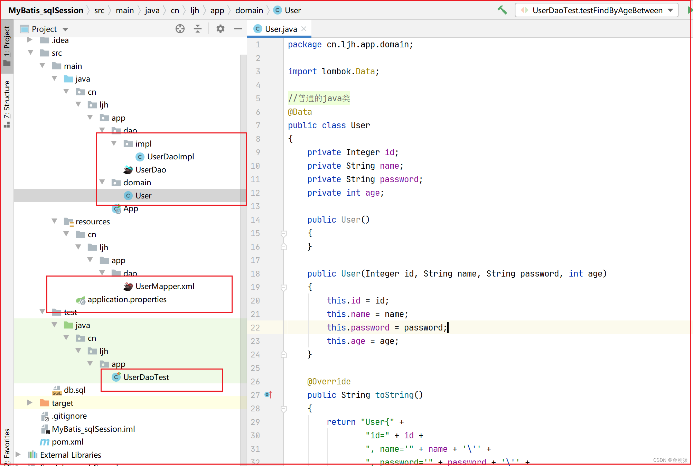The image size is (693, 466).
Task: Click the fold end marker at line 24
Action: click(284, 354)
